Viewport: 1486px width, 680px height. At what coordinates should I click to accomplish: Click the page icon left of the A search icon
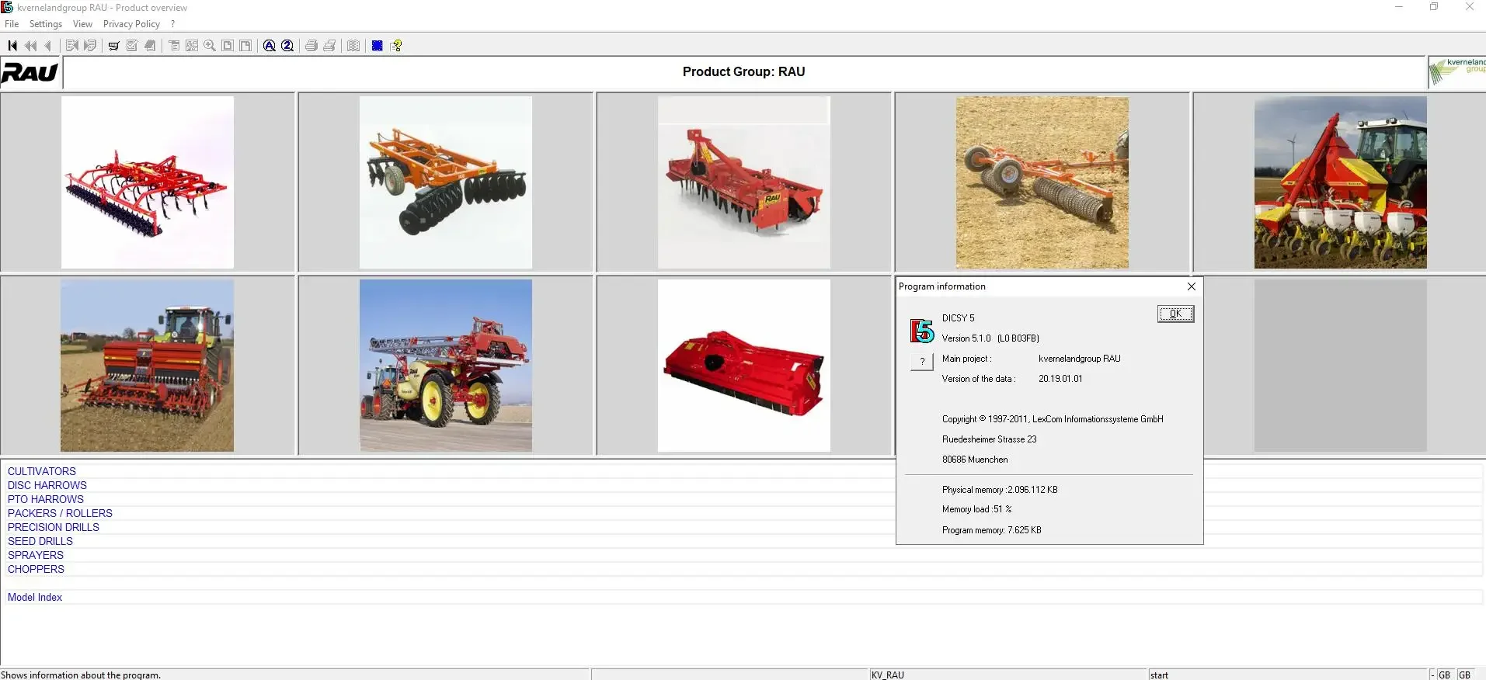[245, 46]
